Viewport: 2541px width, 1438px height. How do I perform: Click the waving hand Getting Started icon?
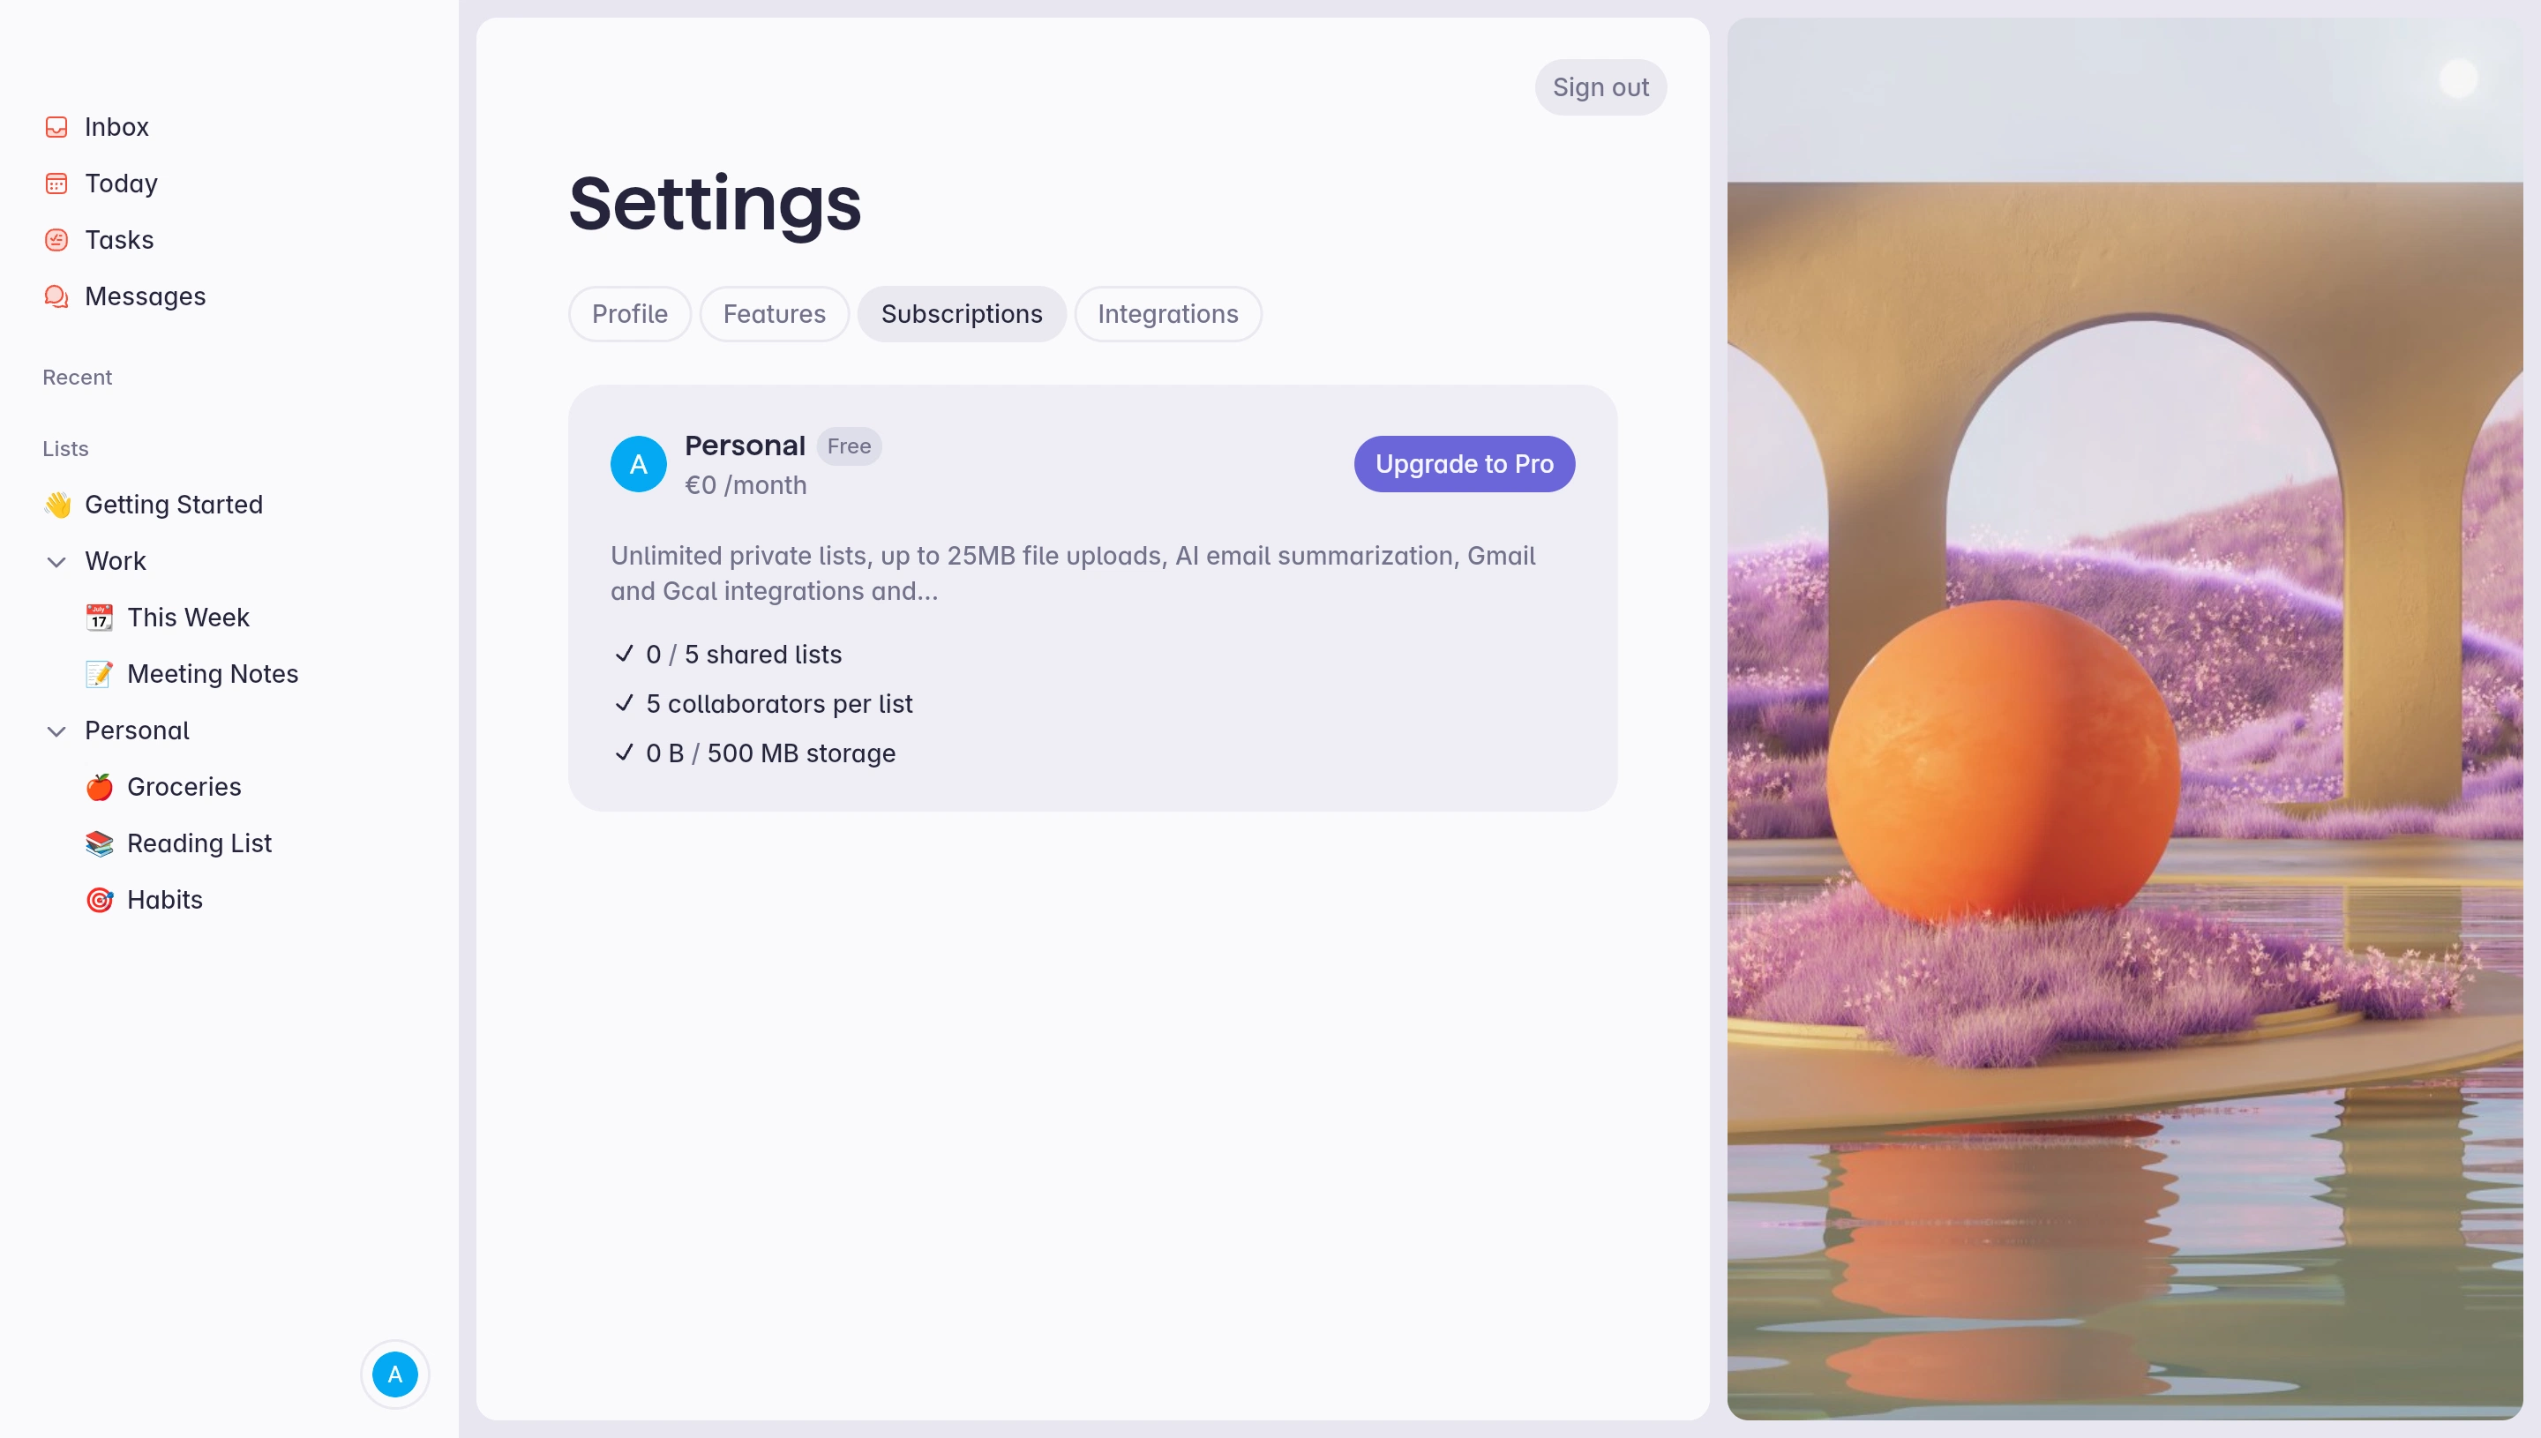[x=57, y=505]
